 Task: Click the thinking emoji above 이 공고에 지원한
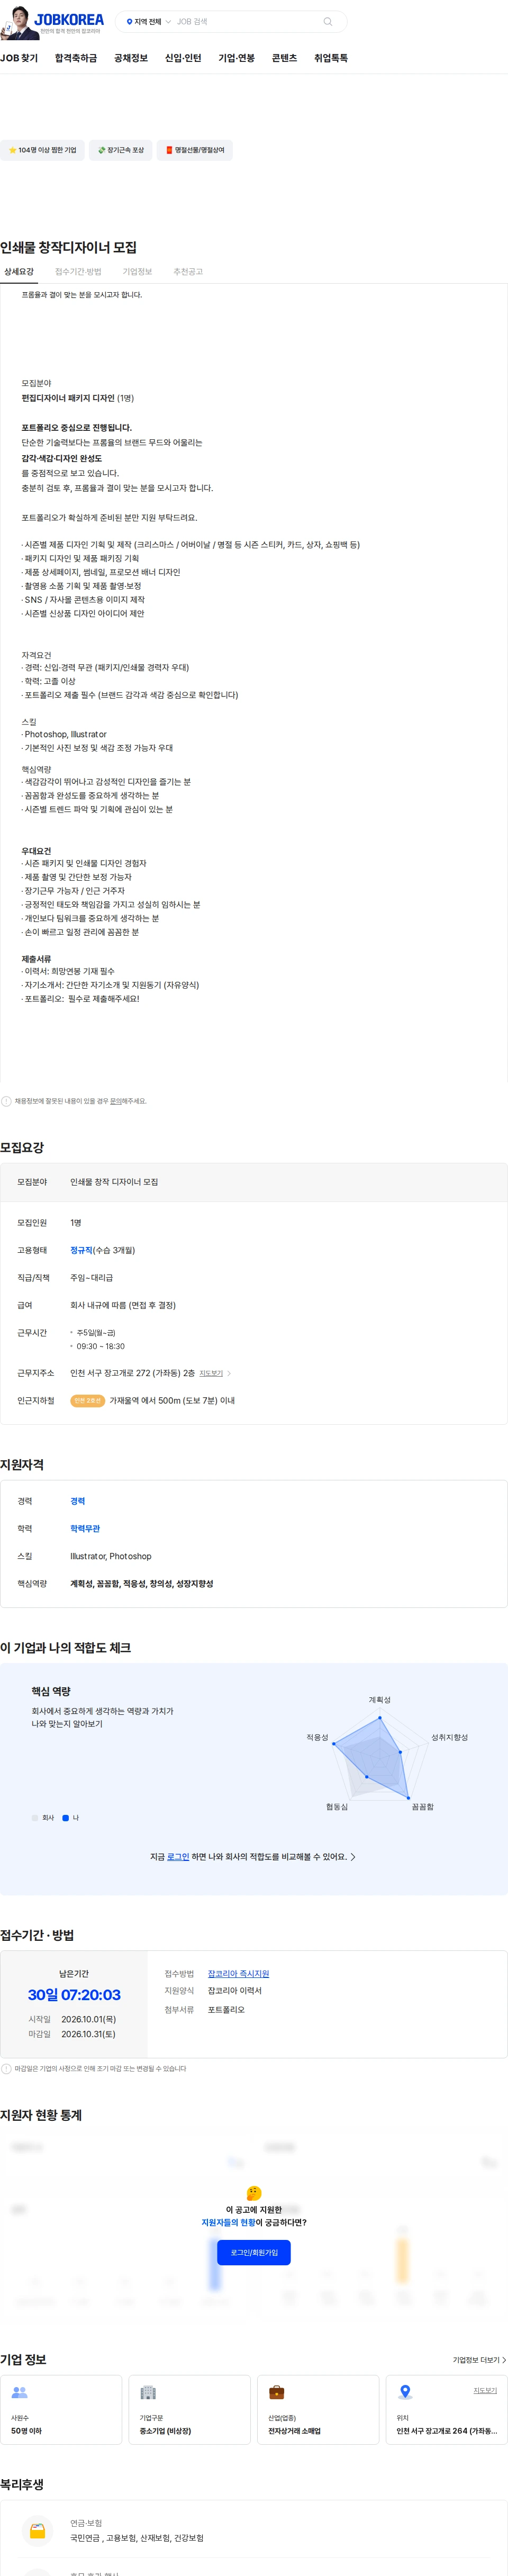click(x=254, y=2193)
